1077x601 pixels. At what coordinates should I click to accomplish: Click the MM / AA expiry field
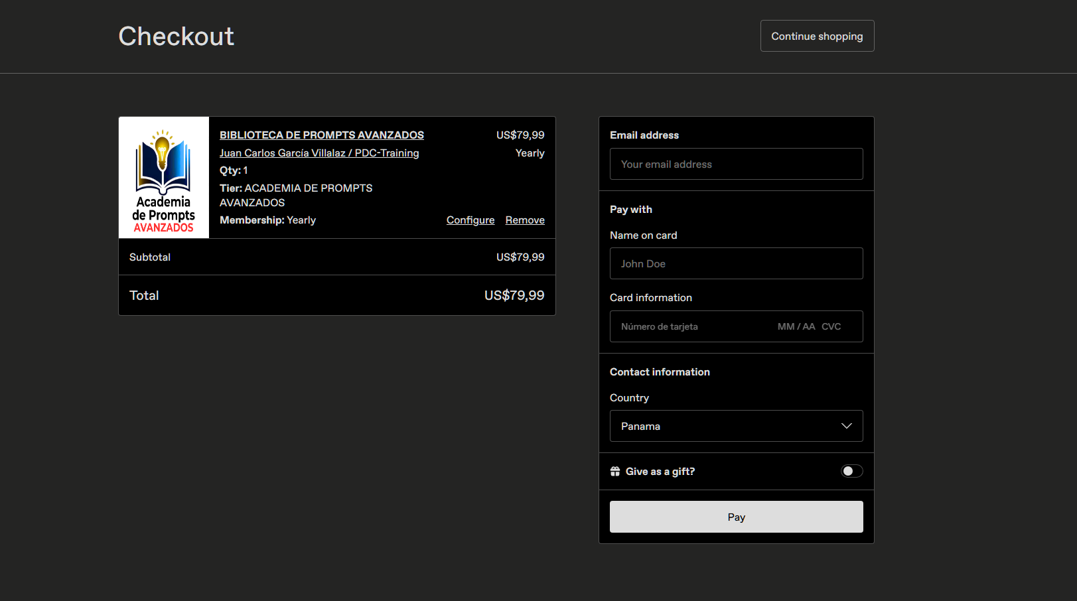pyautogui.click(x=796, y=326)
